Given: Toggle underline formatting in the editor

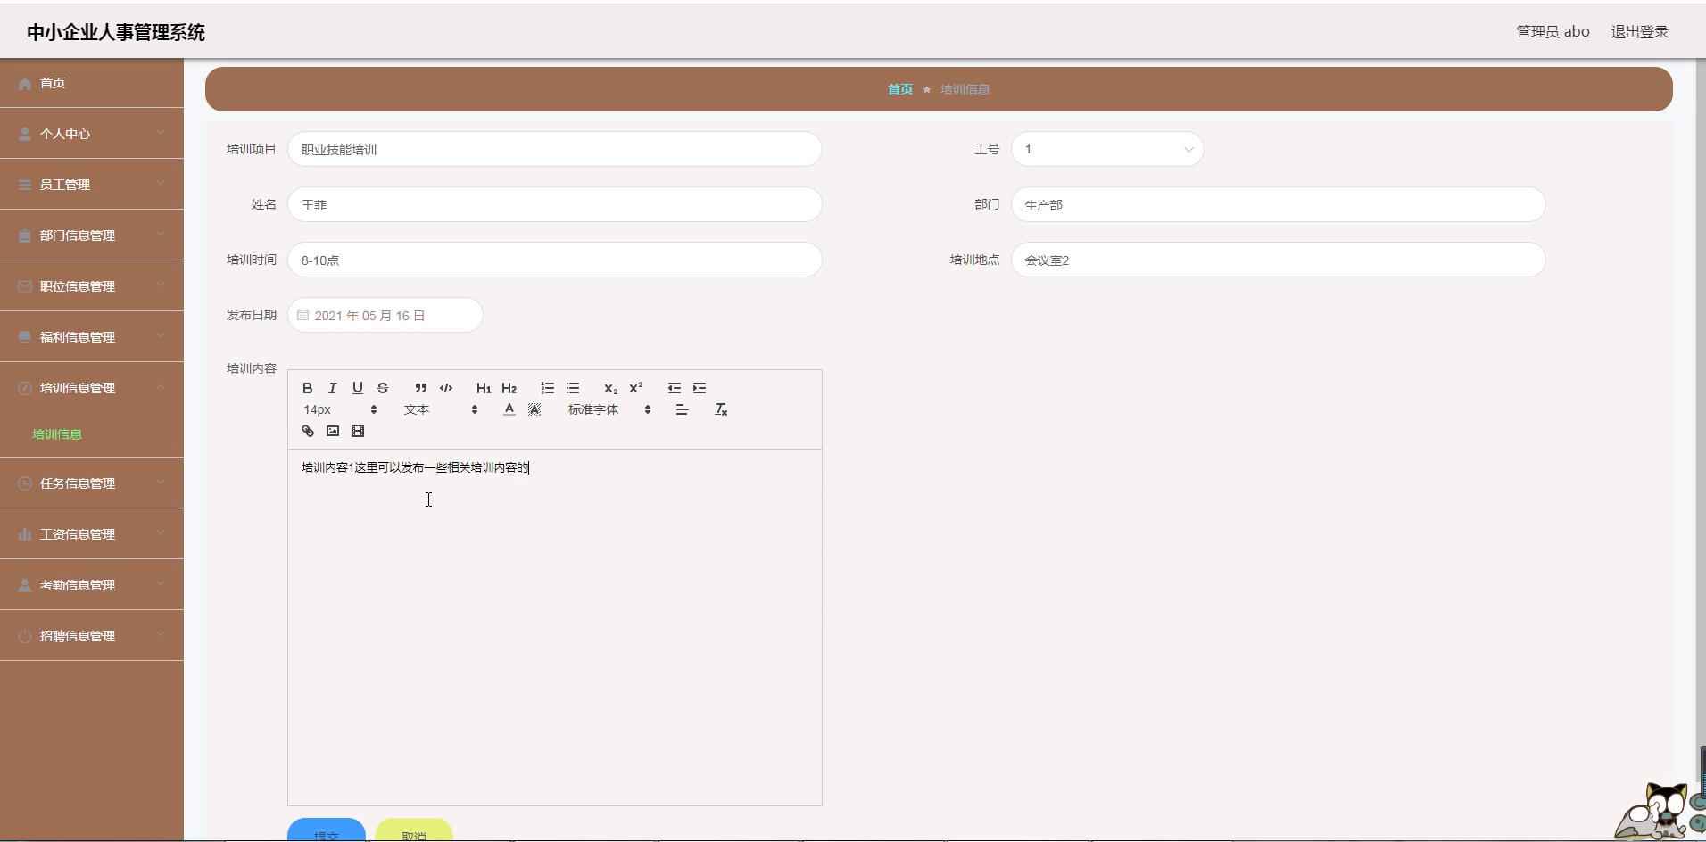Looking at the screenshot, I should tap(358, 388).
